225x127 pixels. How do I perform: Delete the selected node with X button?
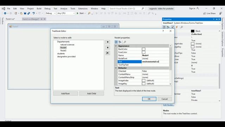[x=108, y=53]
